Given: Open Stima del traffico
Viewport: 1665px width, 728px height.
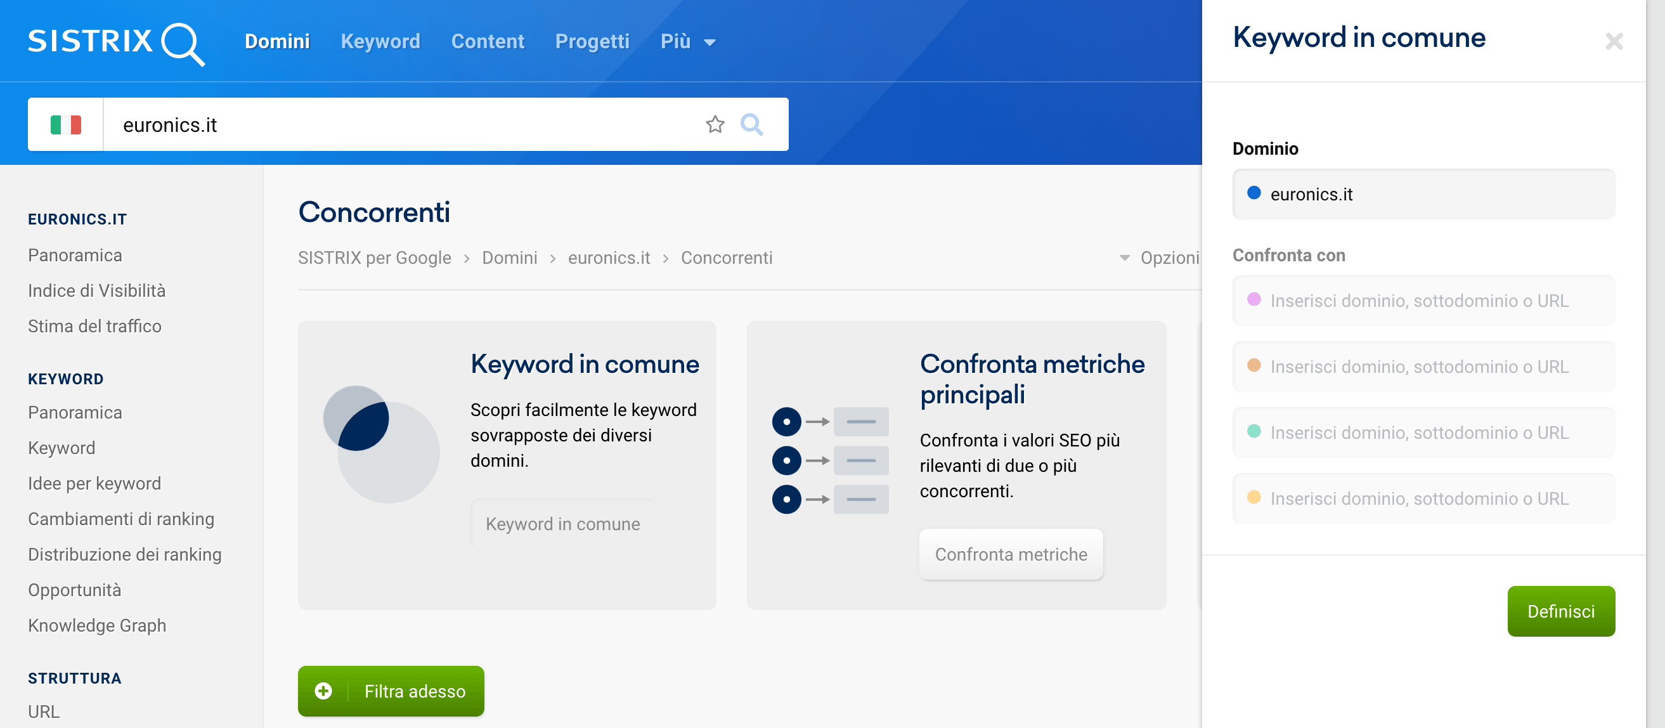Looking at the screenshot, I should pyautogui.click(x=94, y=326).
